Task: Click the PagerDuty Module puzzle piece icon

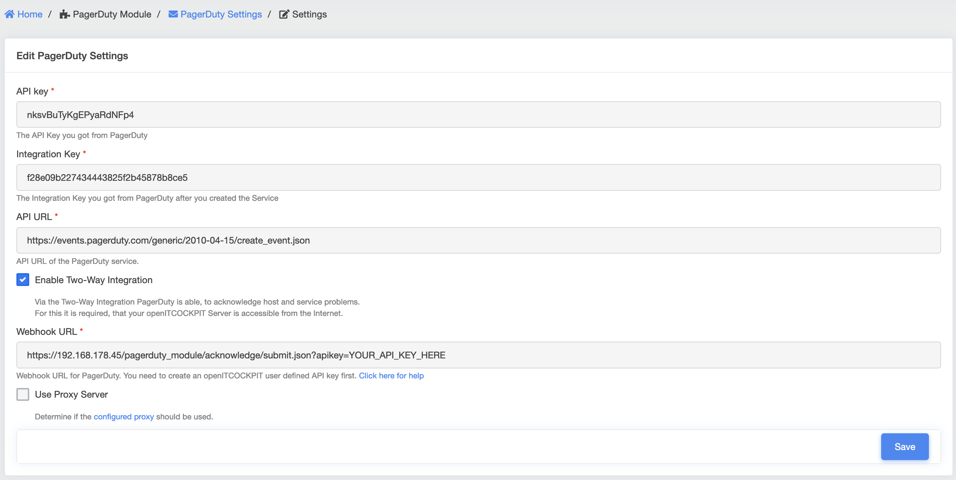Action: click(65, 14)
